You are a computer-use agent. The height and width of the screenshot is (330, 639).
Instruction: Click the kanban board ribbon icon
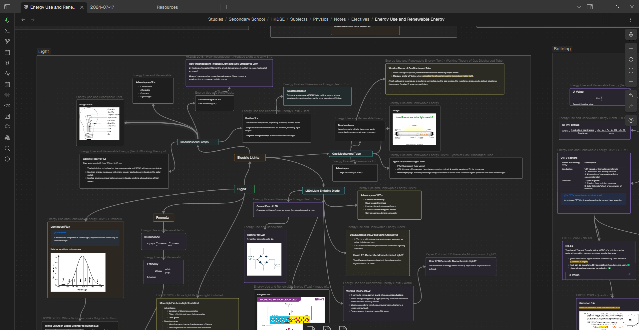click(7, 116)
